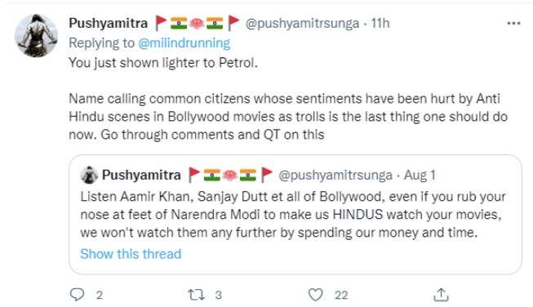The height and width of the screenshot is (307, 533).
Task: Like the tweet with the heart icon
Action: click(315, 295)
